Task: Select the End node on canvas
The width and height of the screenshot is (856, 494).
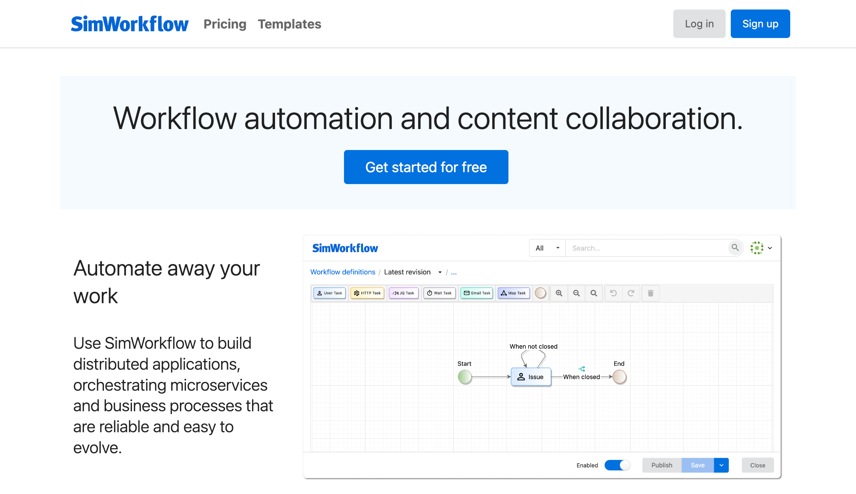Action: (x=619, y=377)
